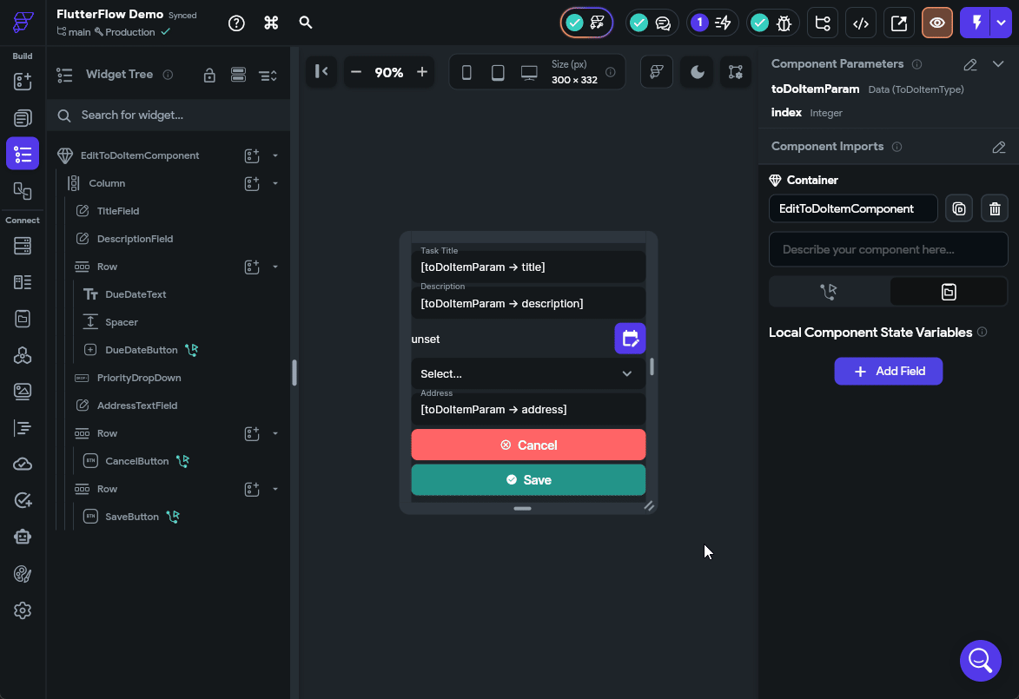Open Branching menu icon in top bar
This screenshot has width=1019, height=699.
[823, 23]
